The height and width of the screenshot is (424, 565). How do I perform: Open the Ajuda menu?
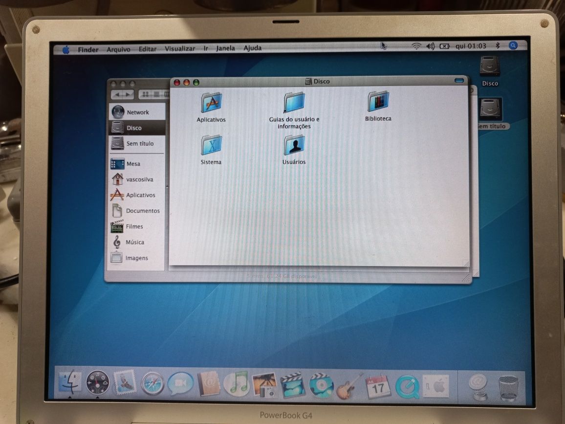253,47
